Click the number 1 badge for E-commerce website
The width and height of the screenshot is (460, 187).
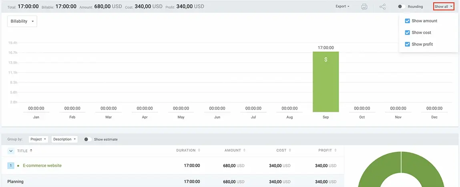(10, 166)
